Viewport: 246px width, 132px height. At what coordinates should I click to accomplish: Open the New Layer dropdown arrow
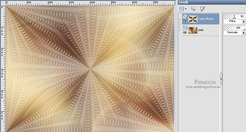(x=186, y=9)
